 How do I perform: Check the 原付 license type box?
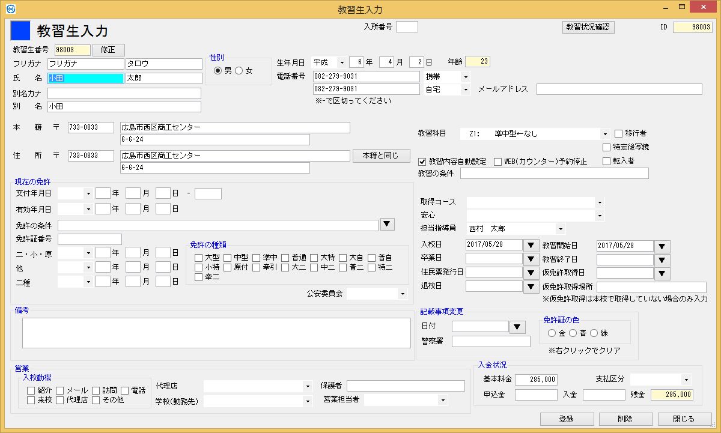[227, 267]
